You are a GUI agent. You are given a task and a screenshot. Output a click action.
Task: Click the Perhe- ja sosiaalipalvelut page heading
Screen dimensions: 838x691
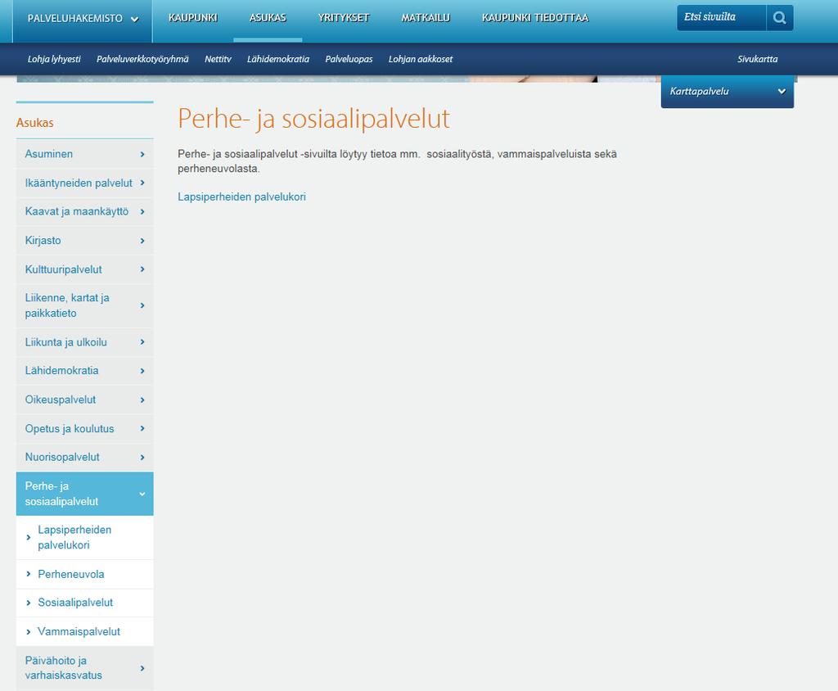pyautogui.click(x=313, y=118)
